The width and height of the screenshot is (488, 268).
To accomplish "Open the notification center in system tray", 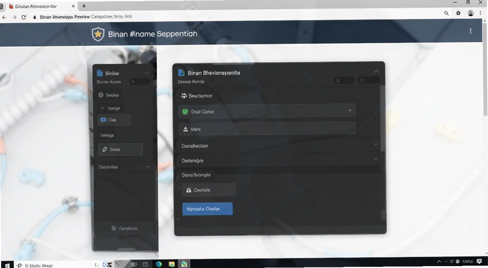I will coord(479,261).
